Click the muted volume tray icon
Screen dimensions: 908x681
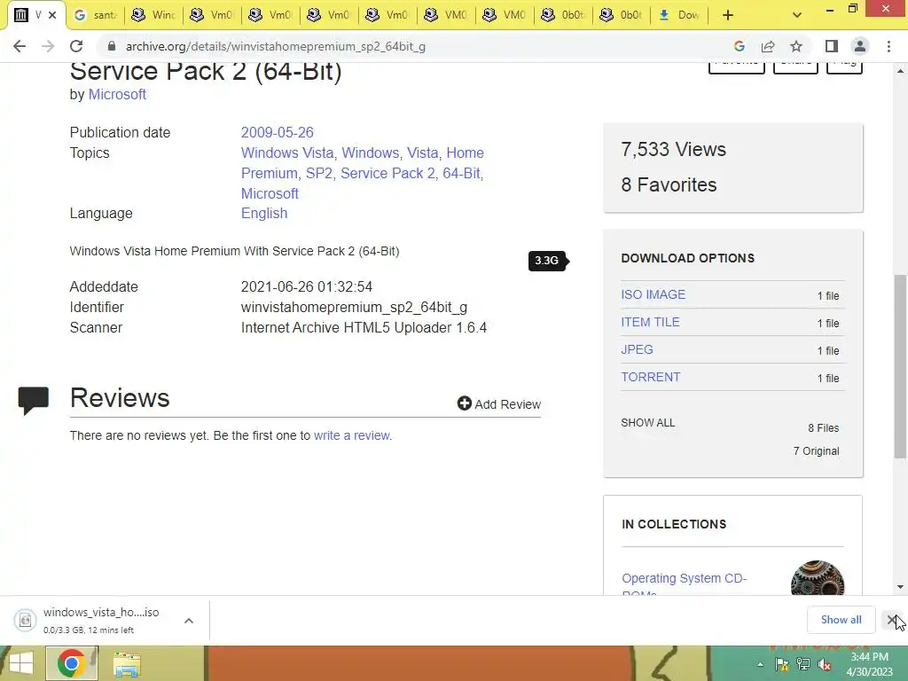point(824,665)
